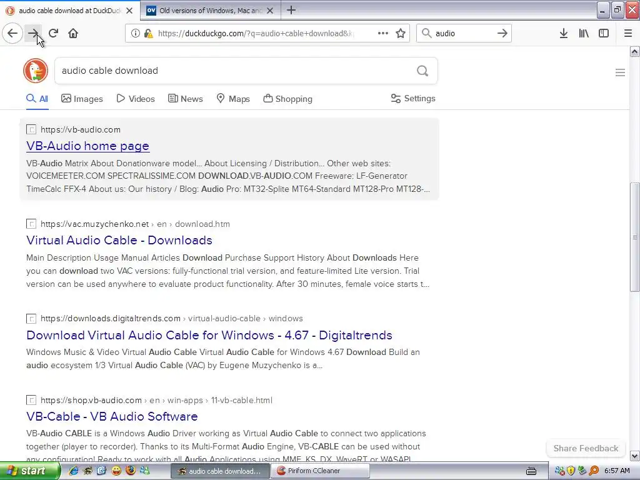Switch to Shopping results
The image size is (640, 480).
pos(287,99)
